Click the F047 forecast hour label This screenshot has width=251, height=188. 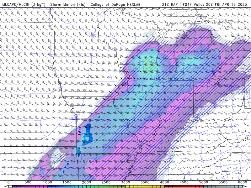point(187,4)
